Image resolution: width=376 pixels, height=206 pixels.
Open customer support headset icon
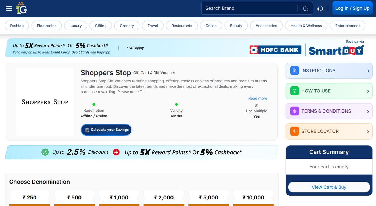320,9
